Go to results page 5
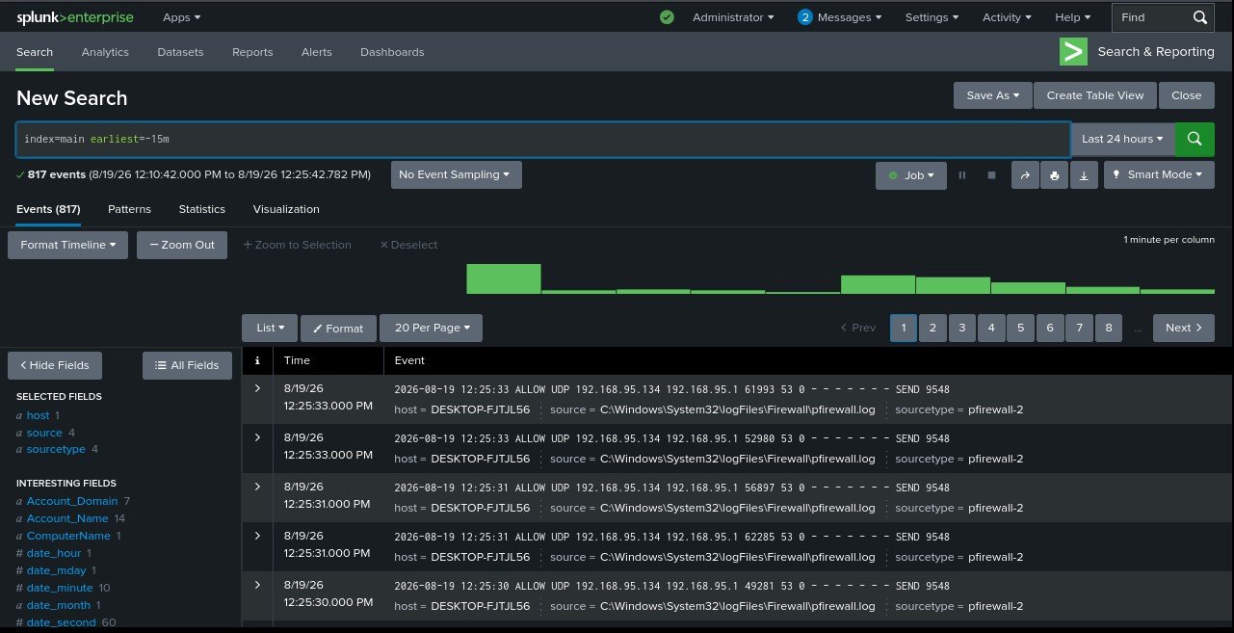 click(x=1020, y=328)
